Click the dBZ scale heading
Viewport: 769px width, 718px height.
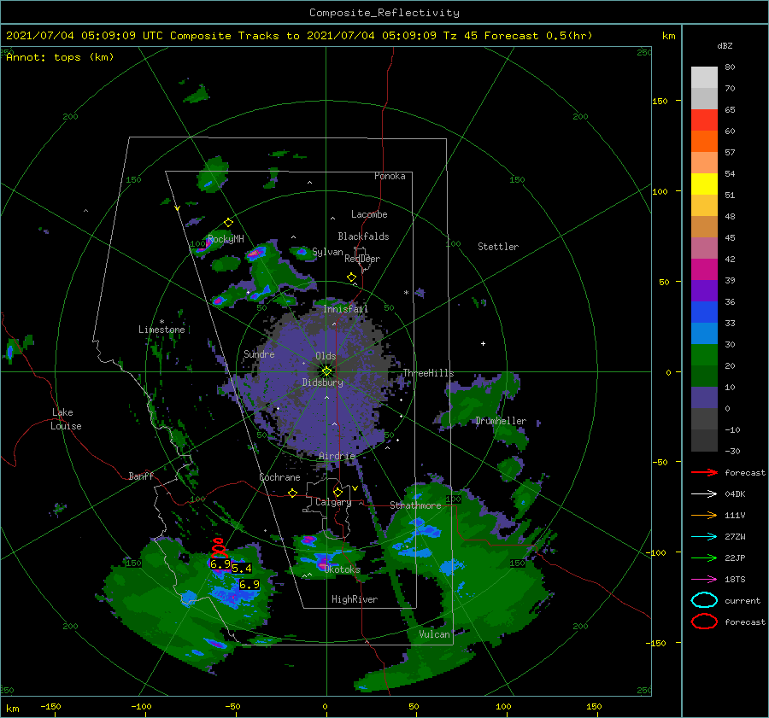(725, 46)
